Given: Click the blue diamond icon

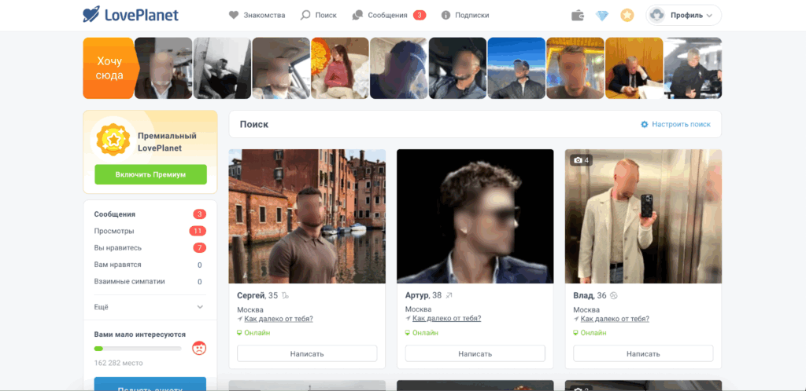Looking at the screenshot, I should coord(602,15).
